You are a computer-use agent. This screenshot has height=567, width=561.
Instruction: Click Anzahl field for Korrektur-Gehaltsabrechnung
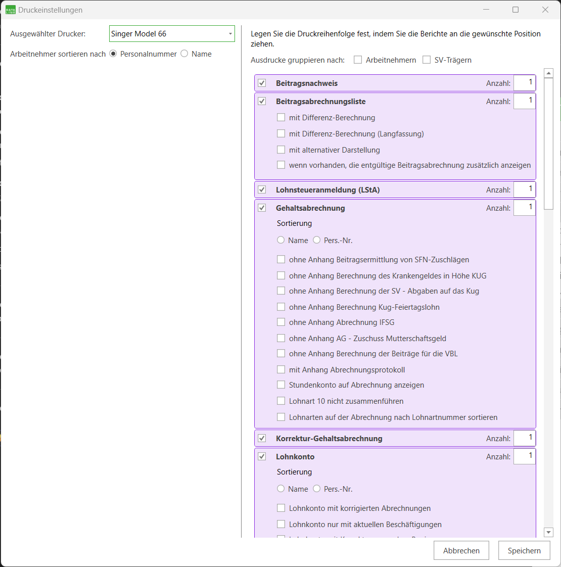pos(524,438)
